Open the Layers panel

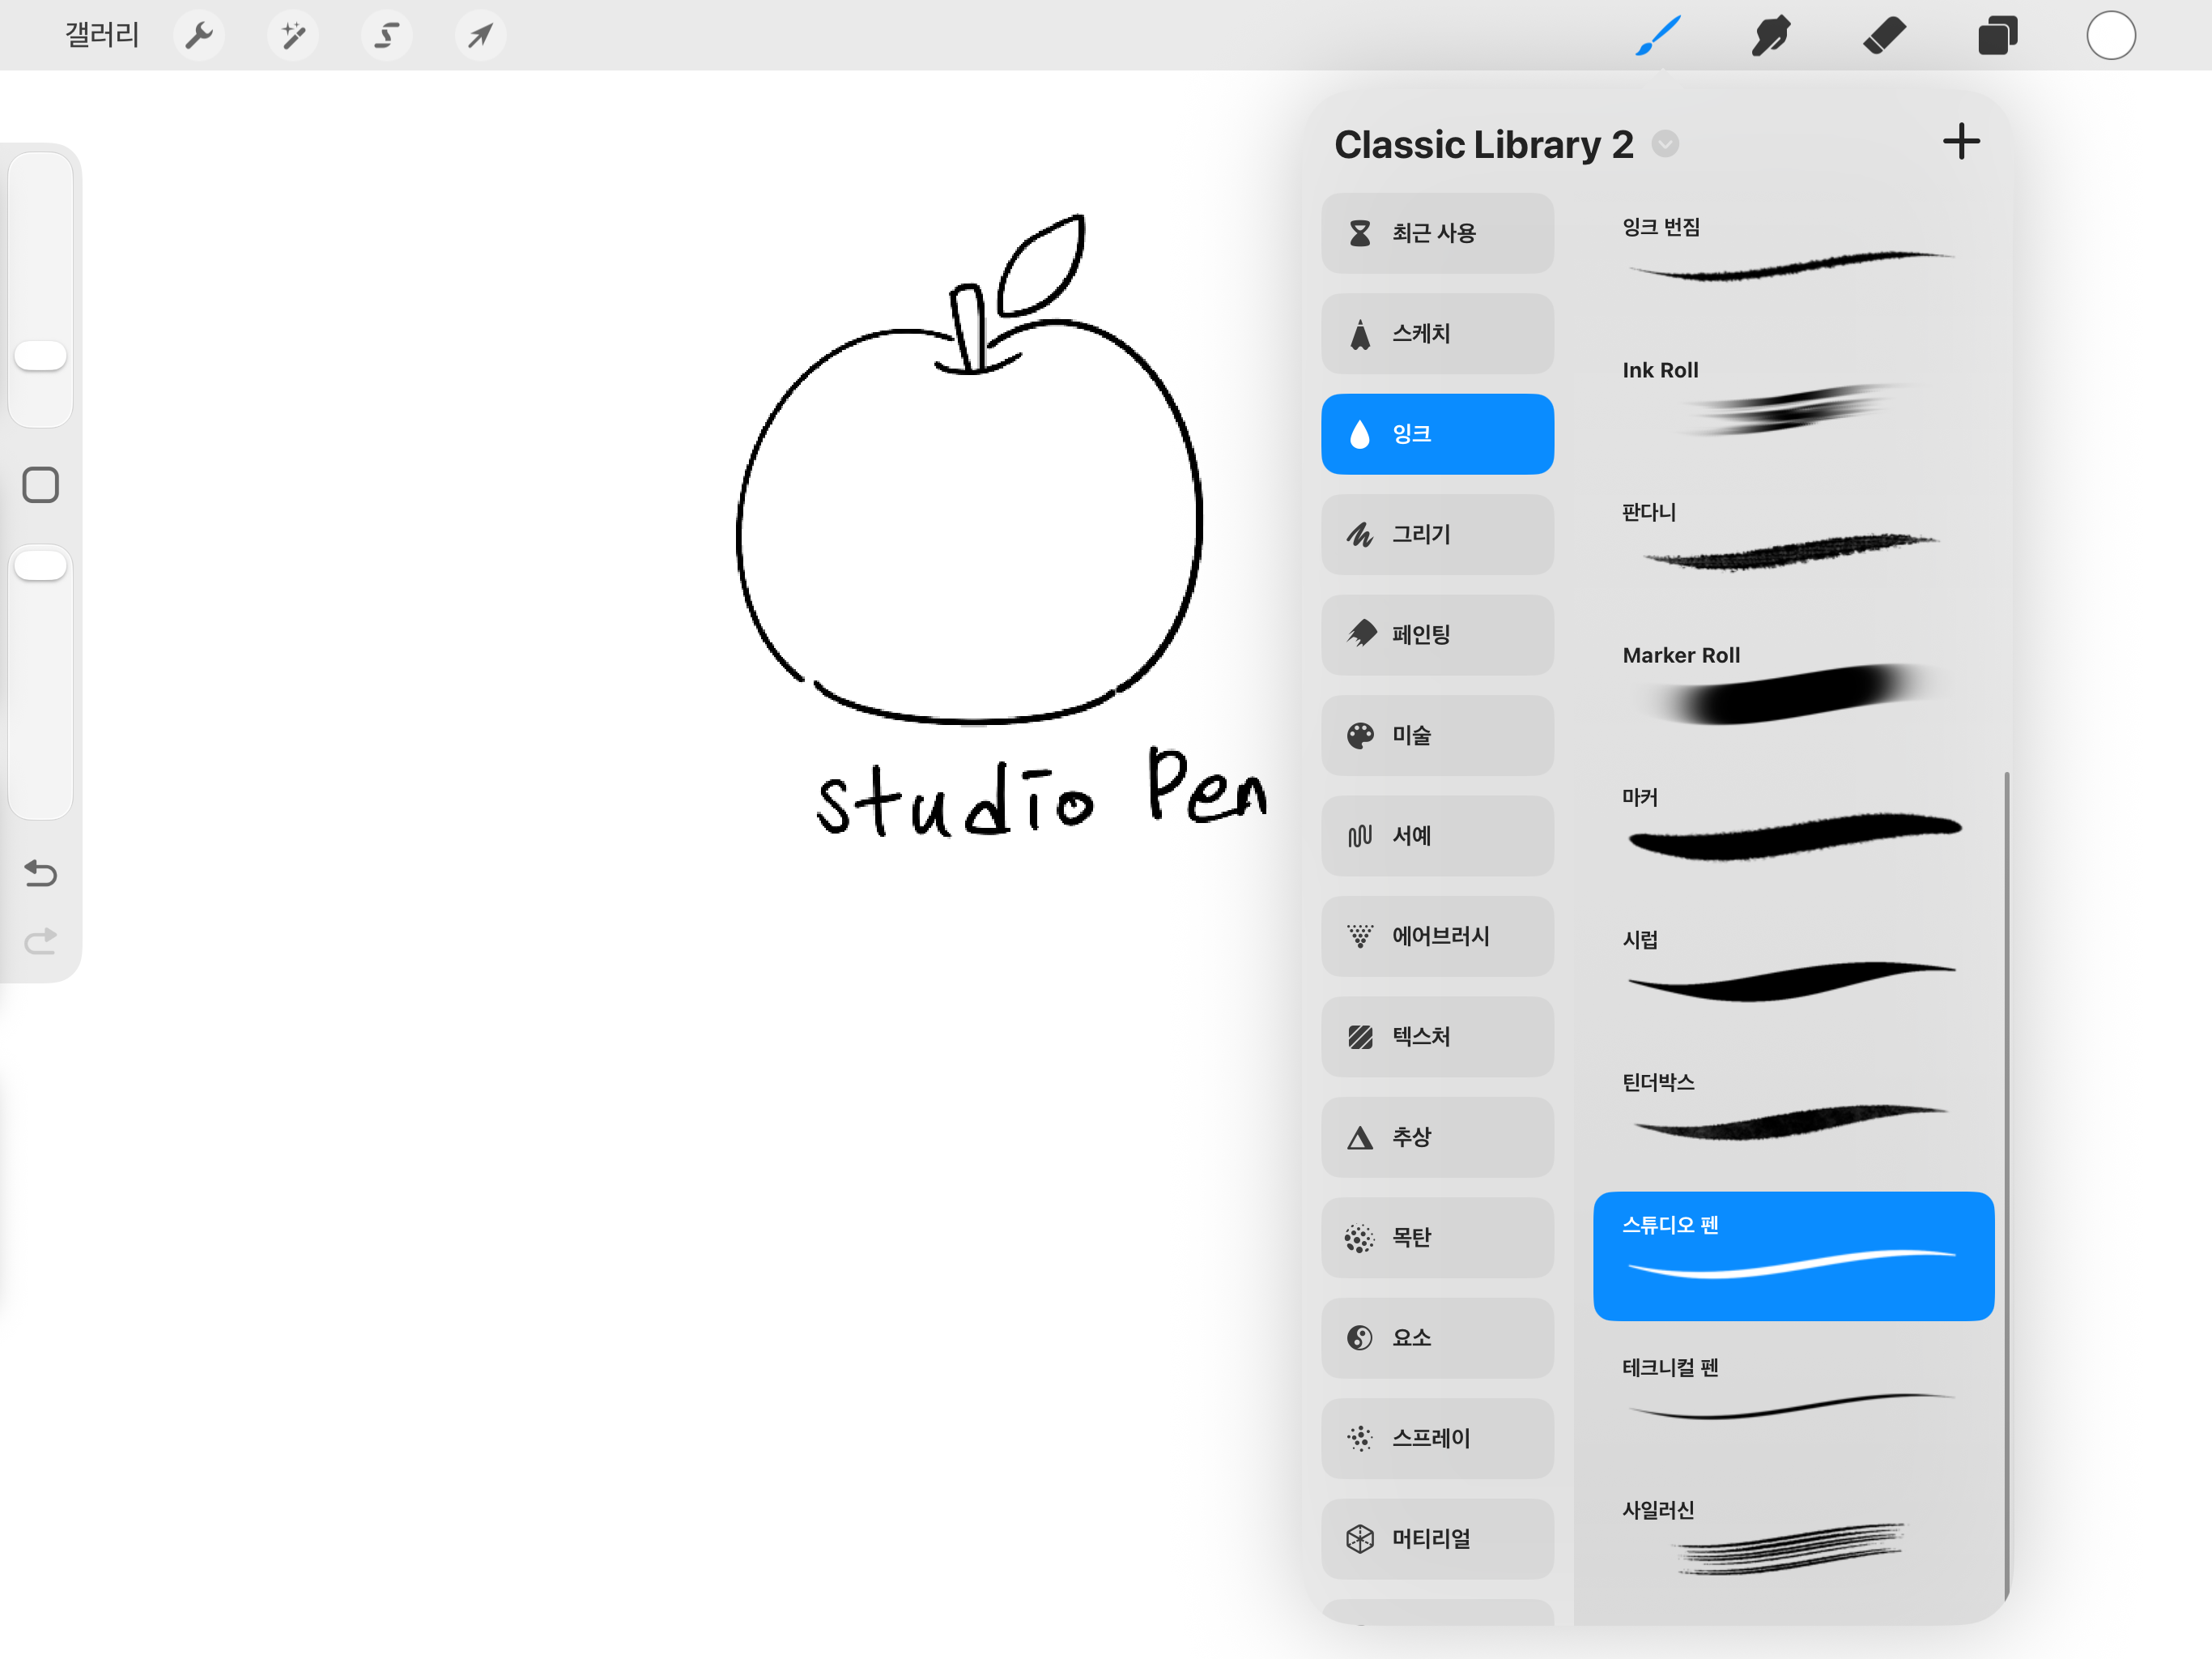coord(1997,36)
